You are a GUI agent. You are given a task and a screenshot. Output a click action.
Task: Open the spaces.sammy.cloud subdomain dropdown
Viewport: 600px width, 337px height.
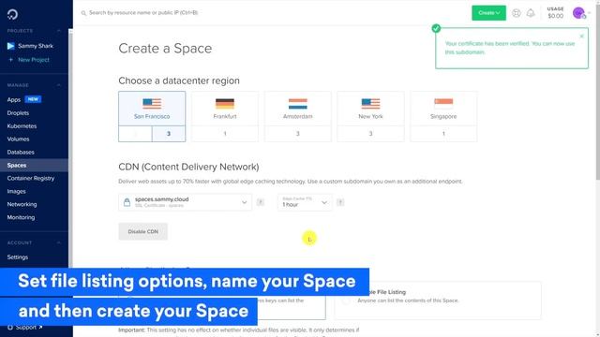[186, 202]
